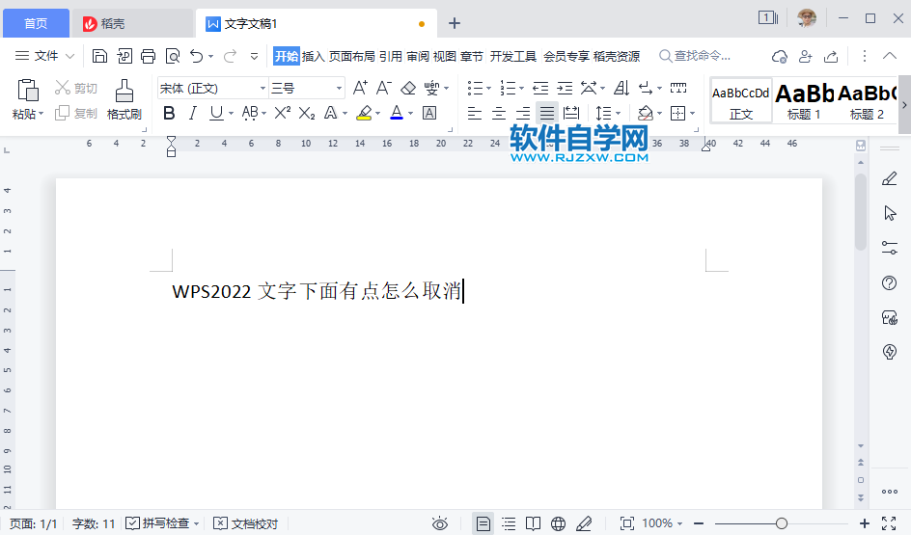This screenshot has height=535, width=911.
Task: Switch to outline view icon
Action: coord(509,523)
